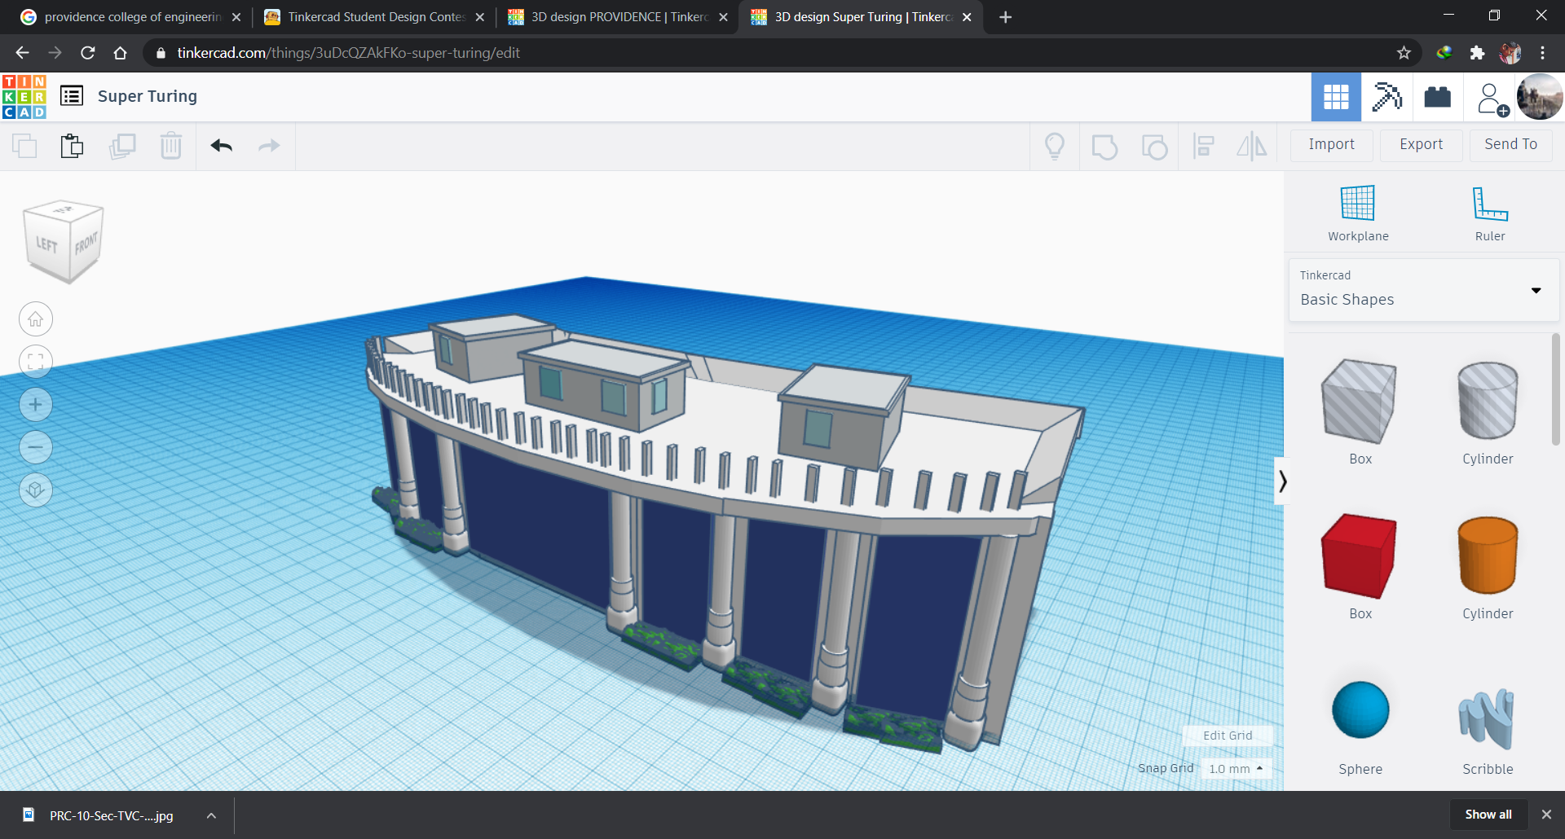Open the browser extensions puzzle icon
The image size is (1565, 839).
(x=1477, y=53)
